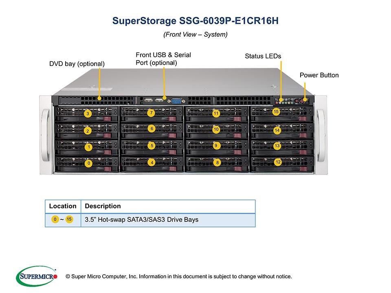Screen dimensions: 391x293
Task: Click drive bay marker 12
Action: click(x=278, y=162)
